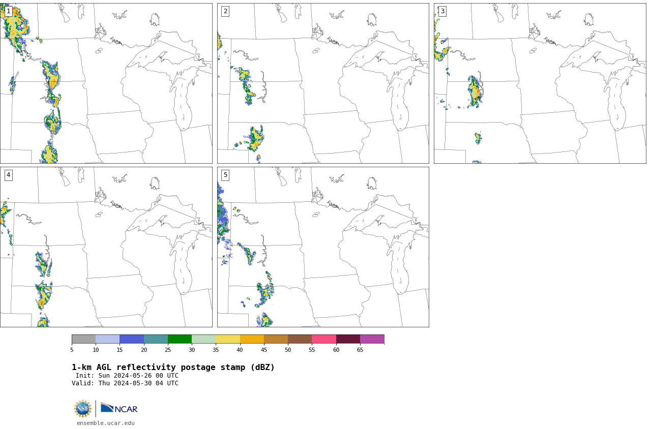Viewport: 651px width, 429px height.
Task: Click the NSF logo icon
Action: [x=83, y=409]
